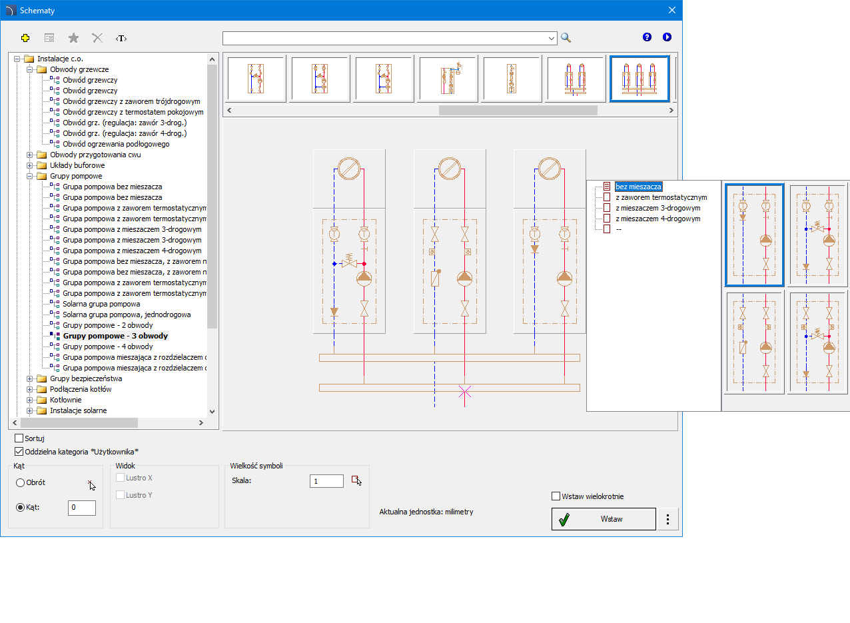This screenshot has height=623, width=850.
Task: Click the three-dots button next to Wstaw
Action: point(668,519)
